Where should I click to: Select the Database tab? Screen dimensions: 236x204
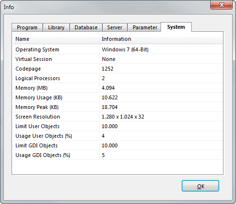tap(86, 27)
